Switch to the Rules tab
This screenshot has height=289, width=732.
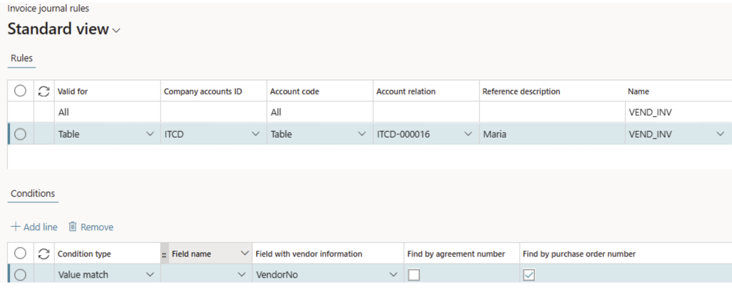point(22,58)
